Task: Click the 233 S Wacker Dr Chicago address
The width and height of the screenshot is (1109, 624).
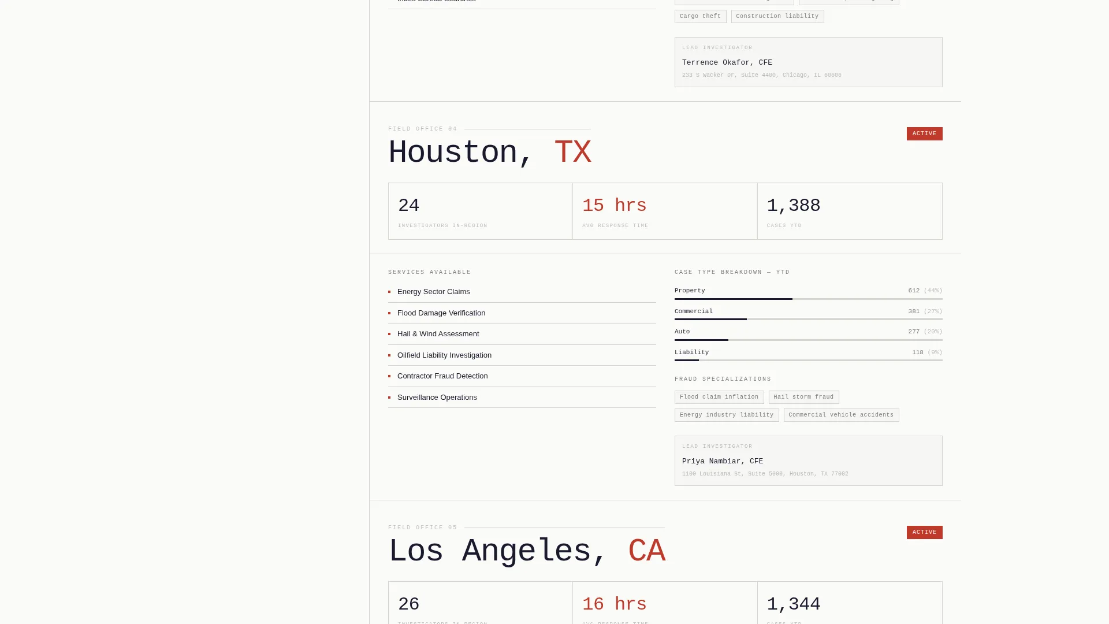Action: (762, 75)
